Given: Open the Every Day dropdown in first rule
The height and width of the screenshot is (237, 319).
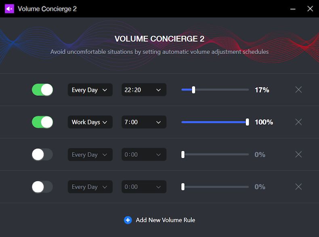Looking at the screenshot, I should 90,90.
